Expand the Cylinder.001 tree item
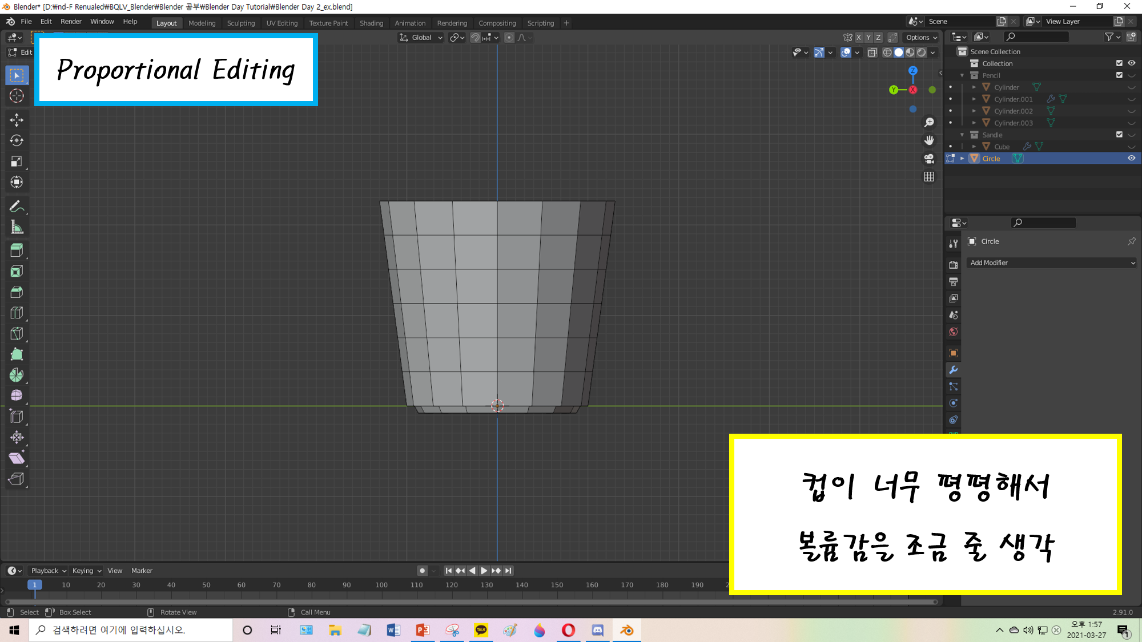Image resolution: width=1142 pixels, height=642 pixels. click(974, 99)
